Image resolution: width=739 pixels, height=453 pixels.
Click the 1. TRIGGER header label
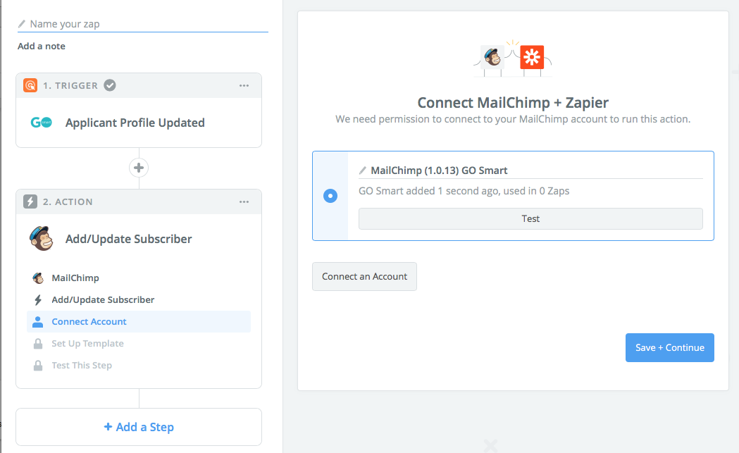click(x=70, y=86)
